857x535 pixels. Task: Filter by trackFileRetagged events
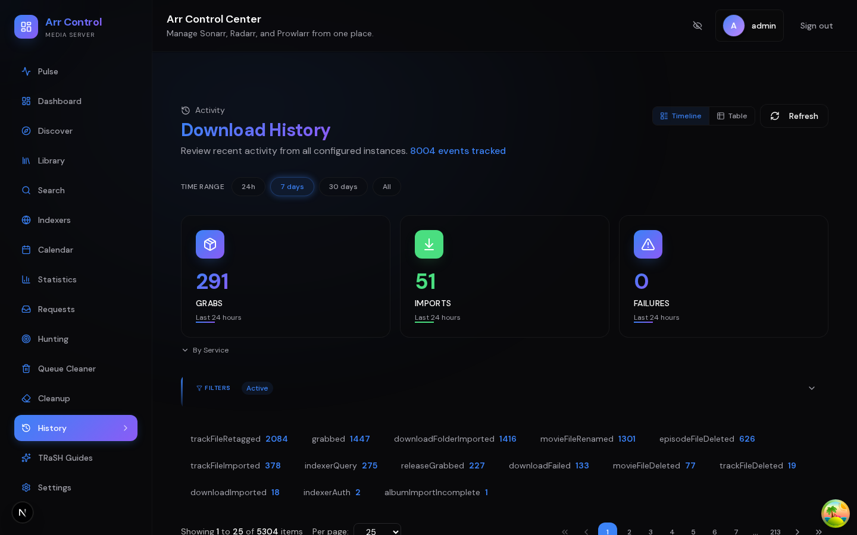239,439
